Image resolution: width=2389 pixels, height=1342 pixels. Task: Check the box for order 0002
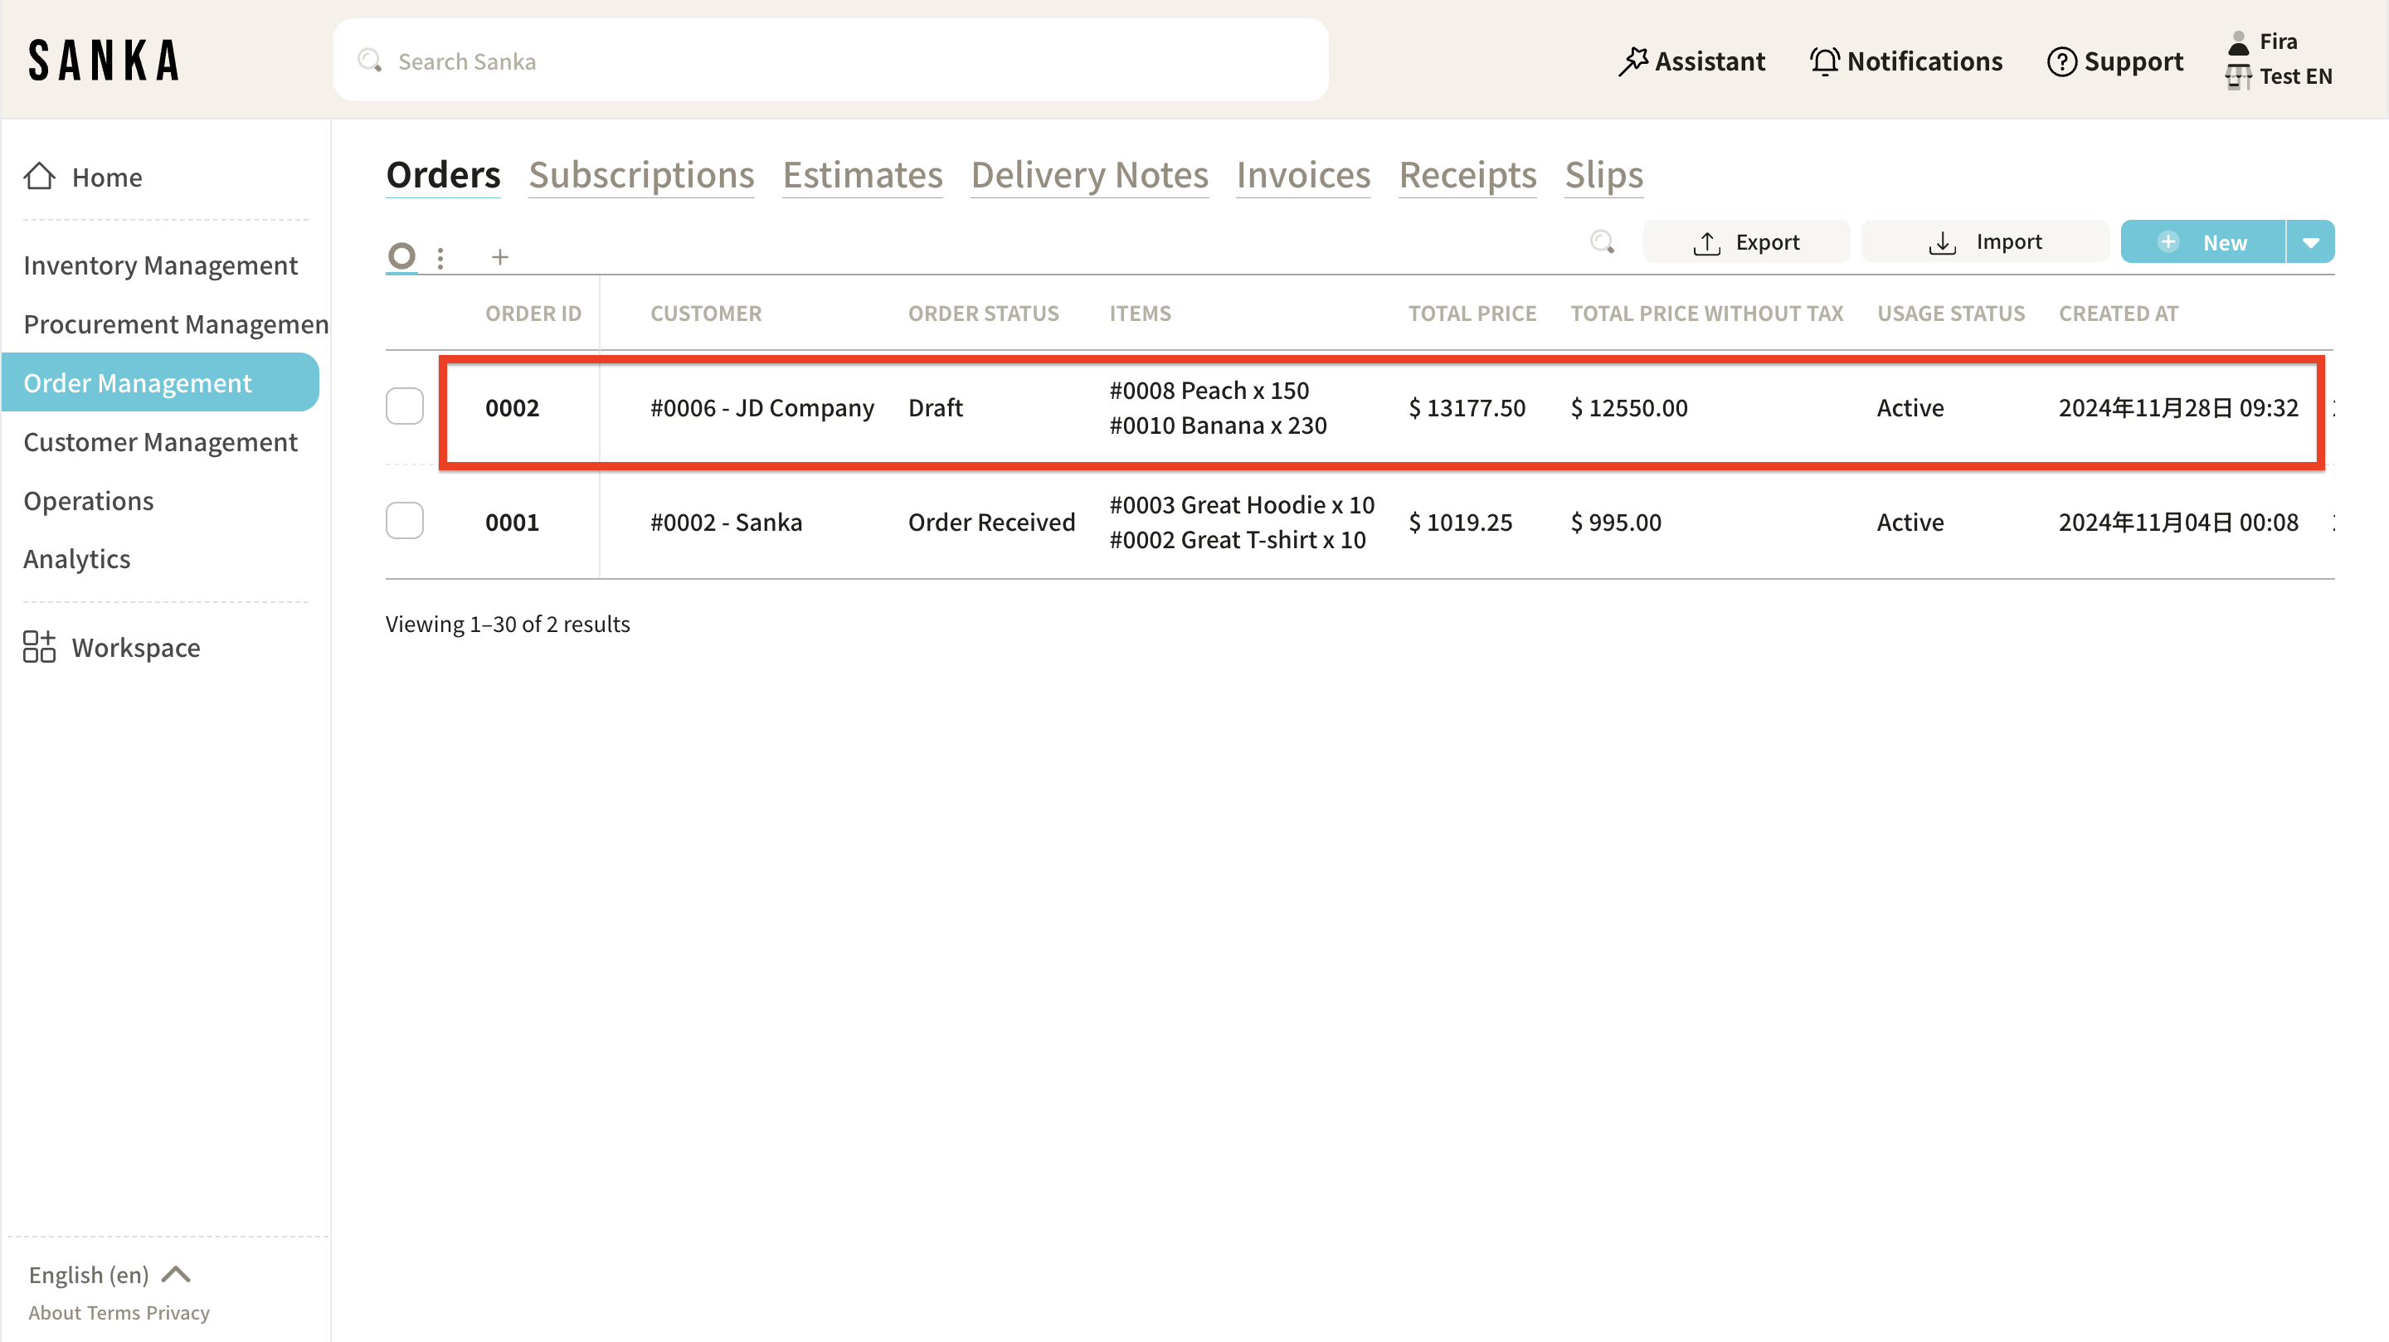[404, 406]
